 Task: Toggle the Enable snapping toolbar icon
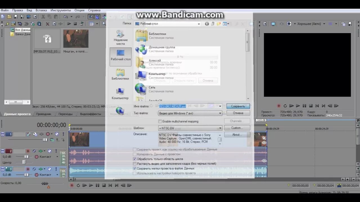pos(91,17)
